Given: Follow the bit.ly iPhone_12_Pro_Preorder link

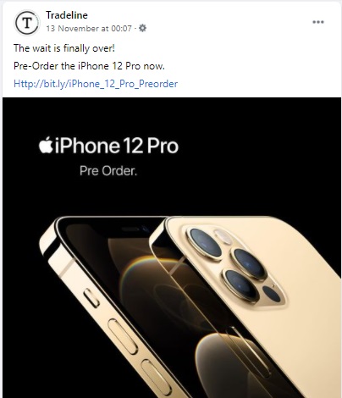Looking at the screenshot, I should [x=96, y=84].
